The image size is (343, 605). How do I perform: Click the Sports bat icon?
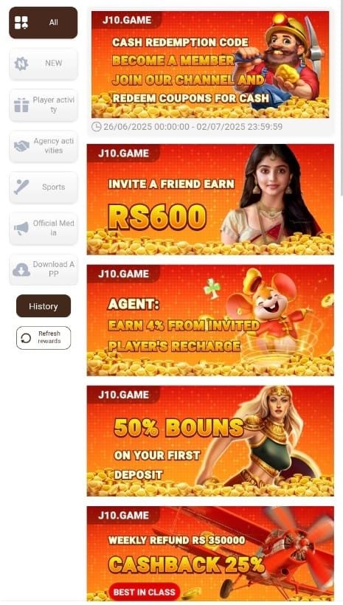[x=21, y=187]
